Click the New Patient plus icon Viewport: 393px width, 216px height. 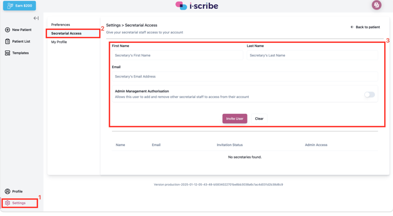click(x=8, y=30)
